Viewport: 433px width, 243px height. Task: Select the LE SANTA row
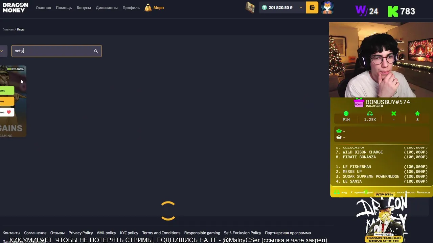pyautogui.click(x=381, y=181)
